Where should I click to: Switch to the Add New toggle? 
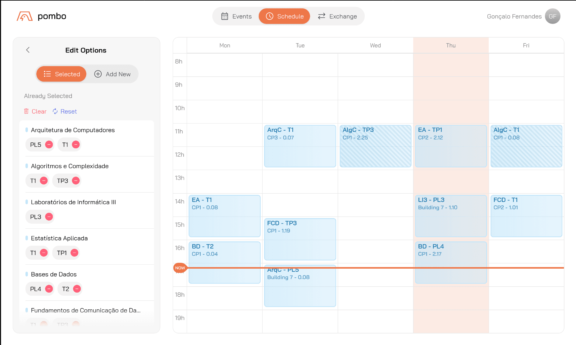click(x=112, y=74)
